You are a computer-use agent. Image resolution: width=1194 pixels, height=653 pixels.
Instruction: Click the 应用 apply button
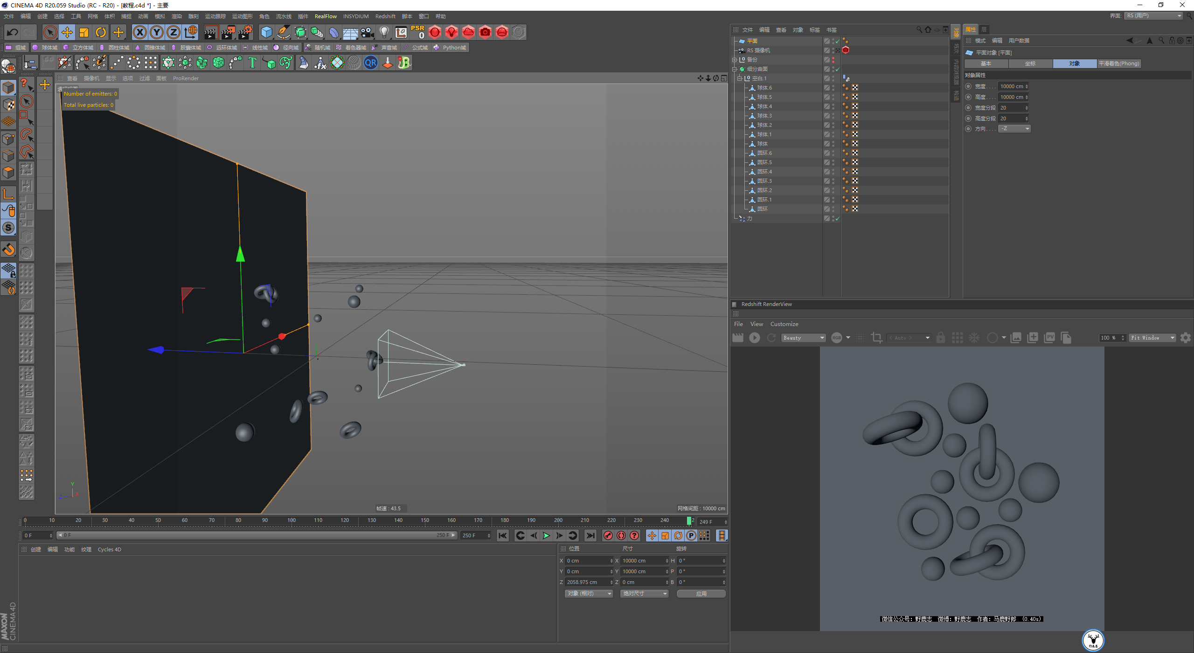pos(701,593)
